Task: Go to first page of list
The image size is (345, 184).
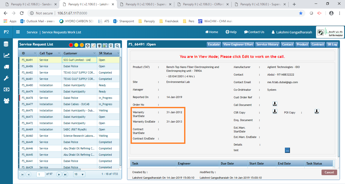Action: tap(22, 174)
